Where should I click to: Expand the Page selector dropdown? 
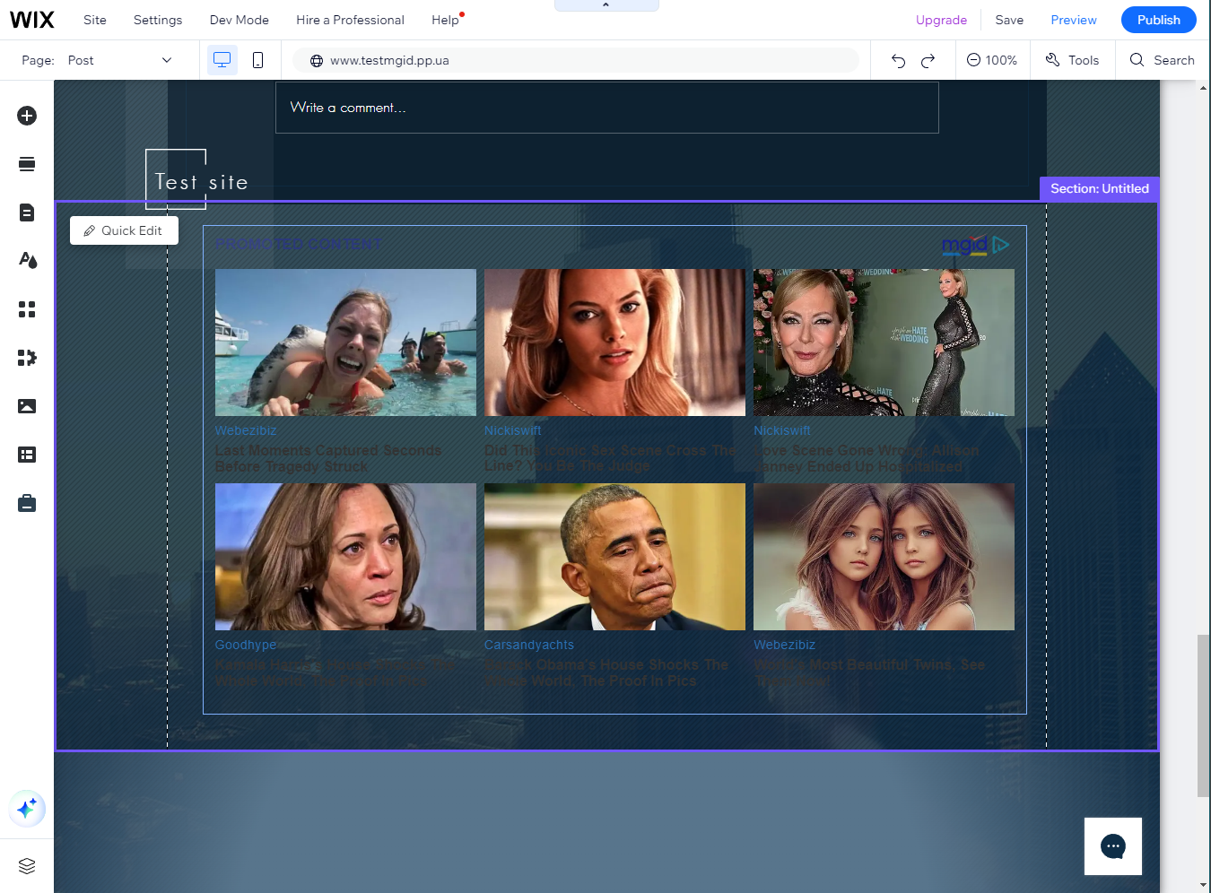click(x=166, y=60)
